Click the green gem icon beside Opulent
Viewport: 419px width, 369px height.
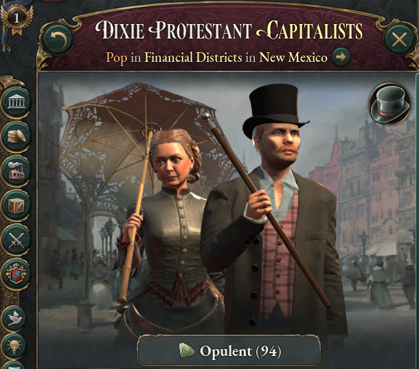click(x=187, y=350)
